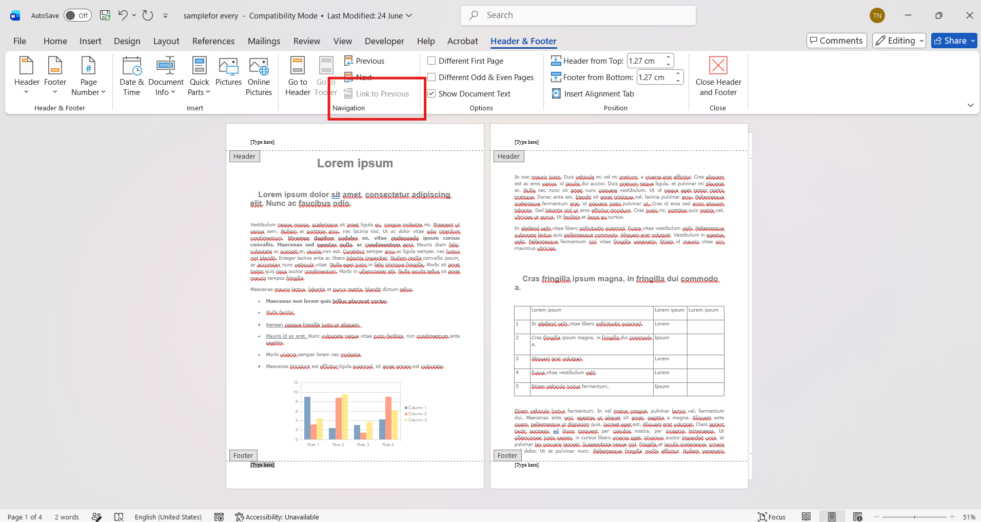Open the Header gallery in the ribbon
The height and width of the screenshot is (522, 981).
27,75
